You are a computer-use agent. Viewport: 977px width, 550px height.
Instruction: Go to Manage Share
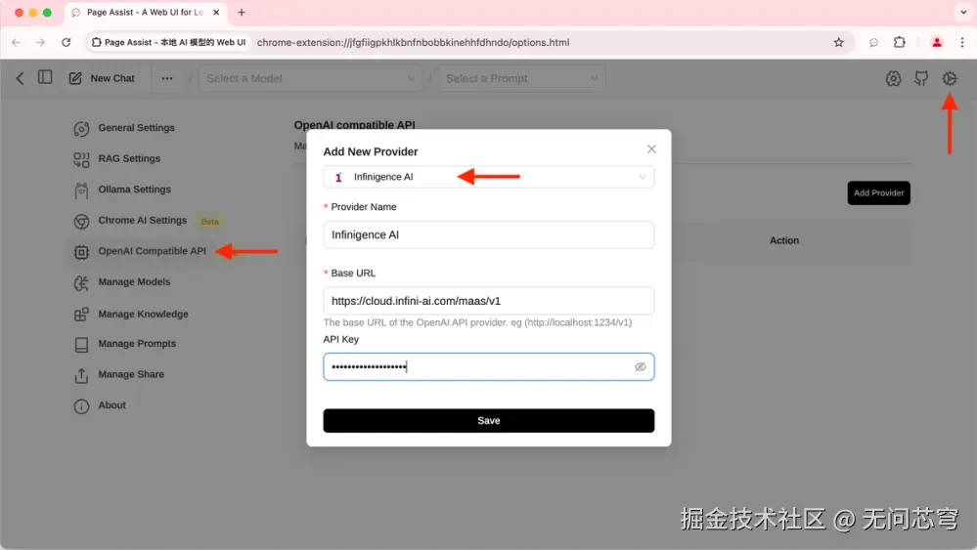point(131,374)
